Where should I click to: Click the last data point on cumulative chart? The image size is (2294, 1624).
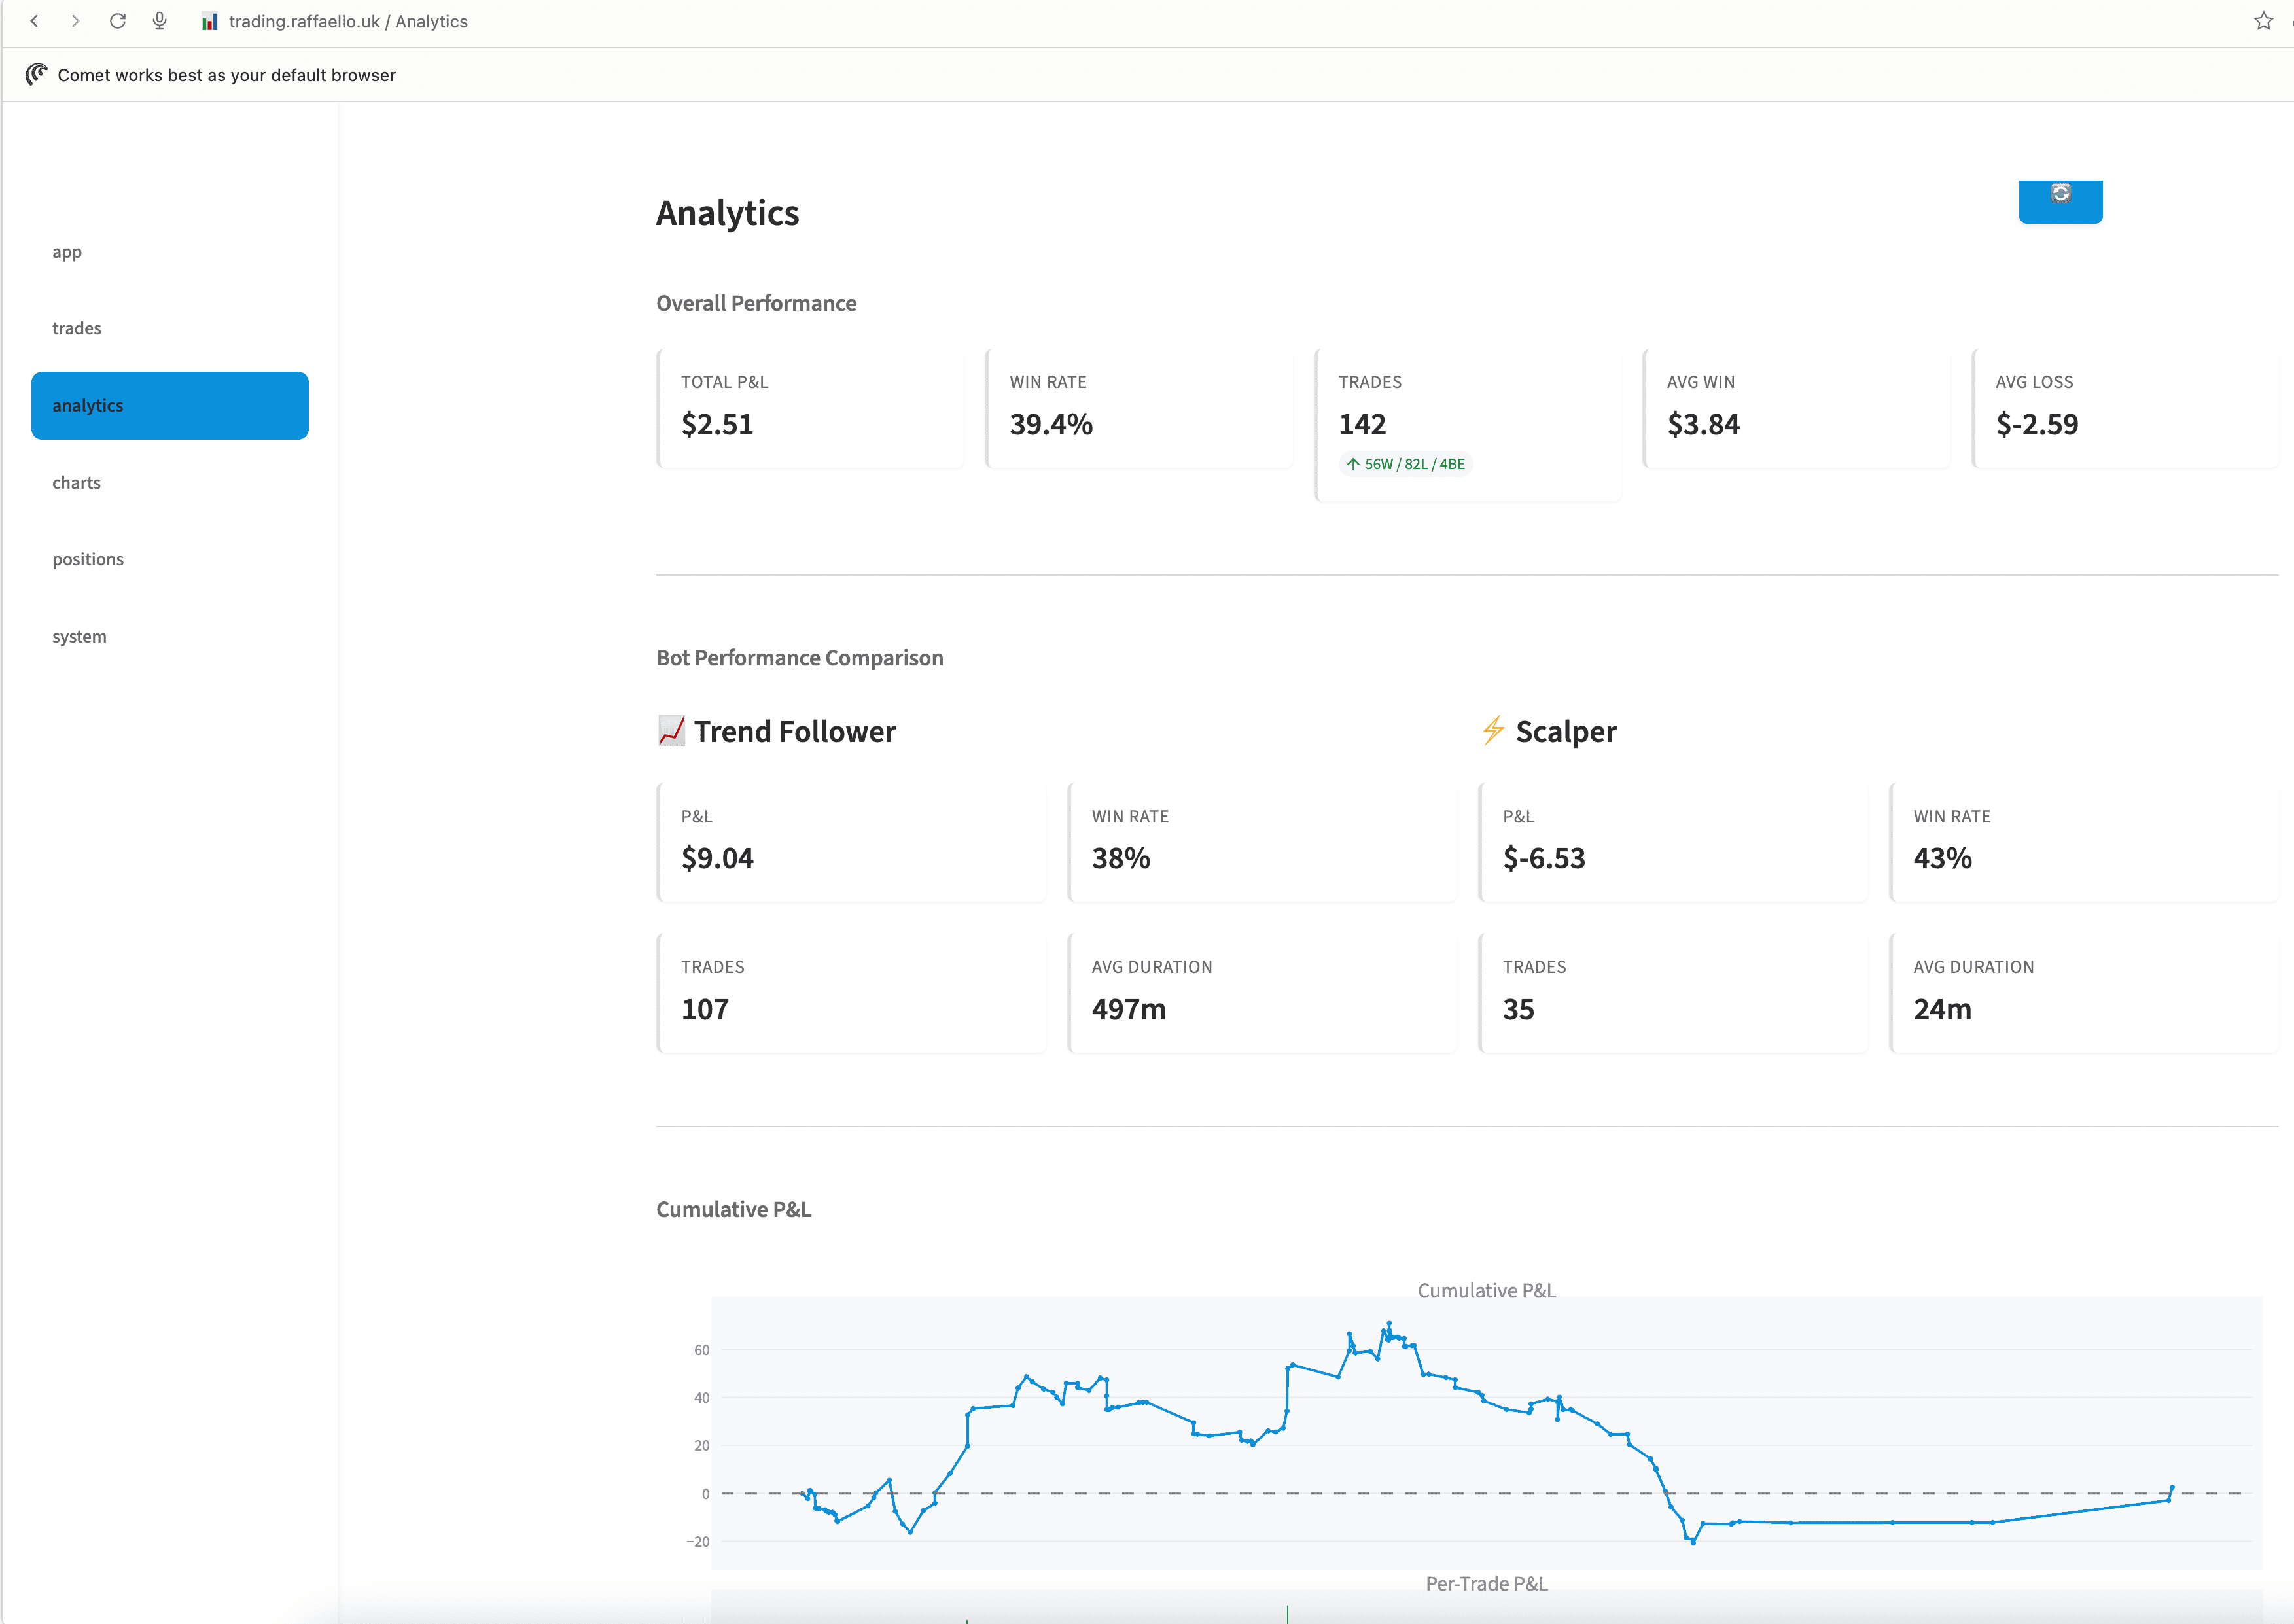tap(2172, 1487)
